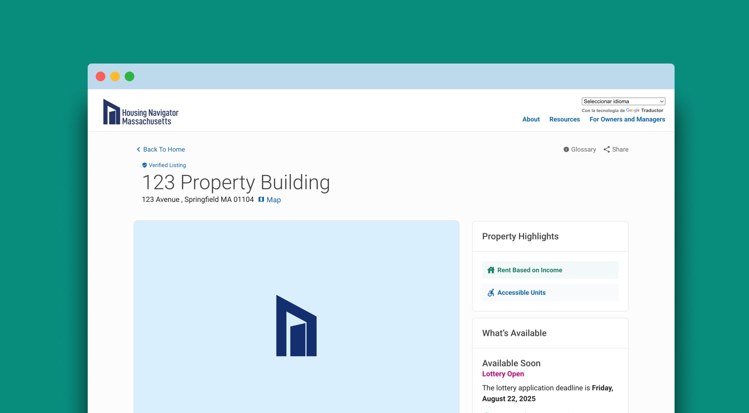
Task: Open the About menu item
Action: 531,119
